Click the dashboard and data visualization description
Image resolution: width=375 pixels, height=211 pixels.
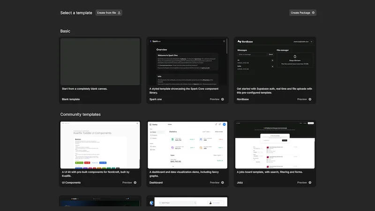click(184, 174)
